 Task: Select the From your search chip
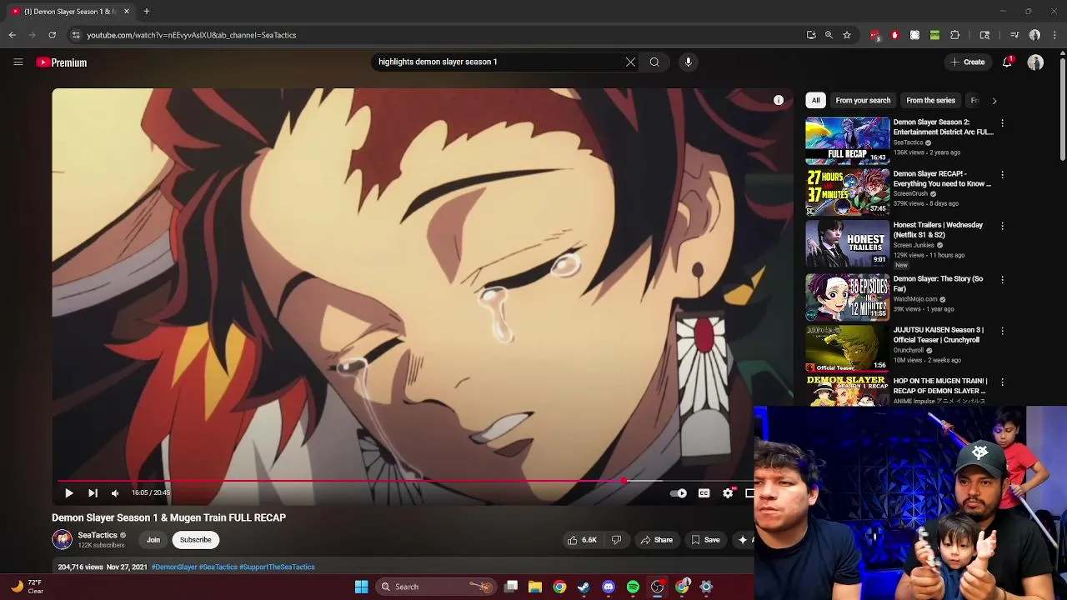point(863,100)
